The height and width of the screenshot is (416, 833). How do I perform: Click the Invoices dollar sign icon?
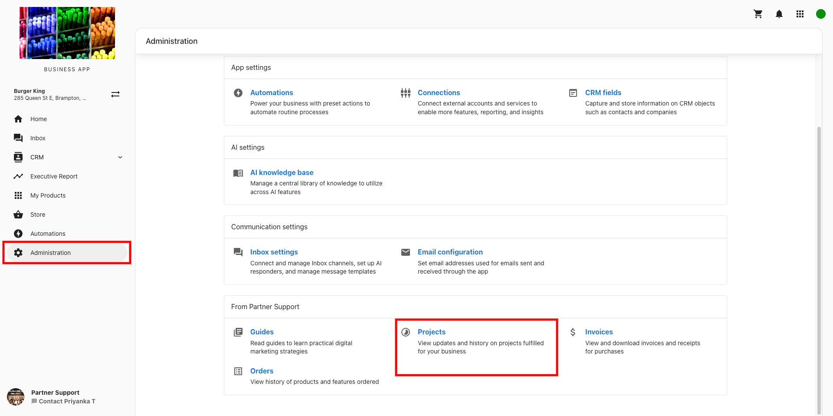(573, 332)
